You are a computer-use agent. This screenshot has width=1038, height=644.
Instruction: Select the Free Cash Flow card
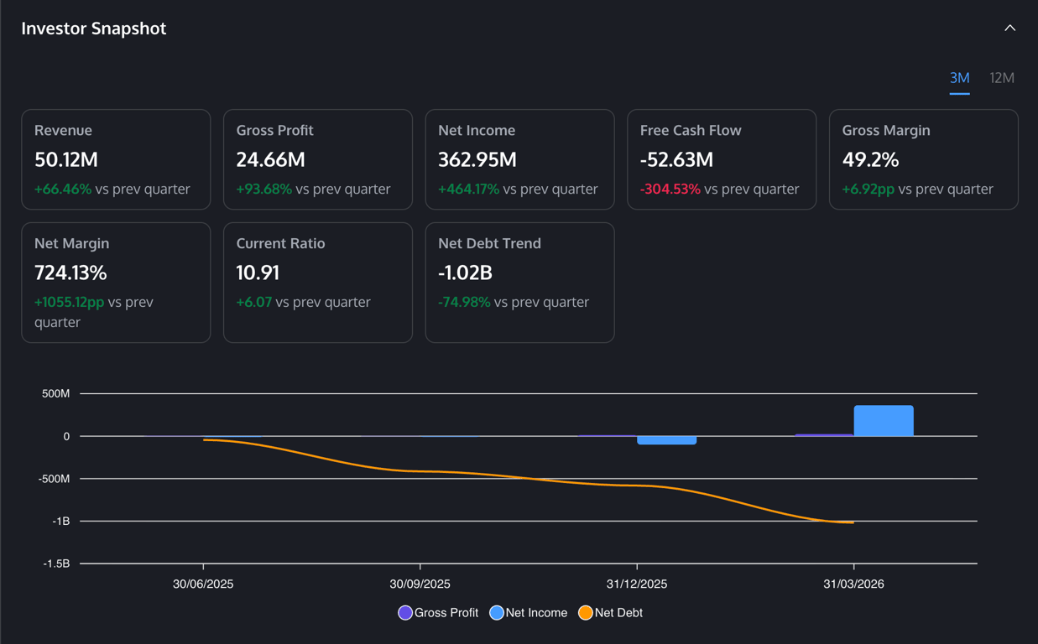click(x=722, y=159)
